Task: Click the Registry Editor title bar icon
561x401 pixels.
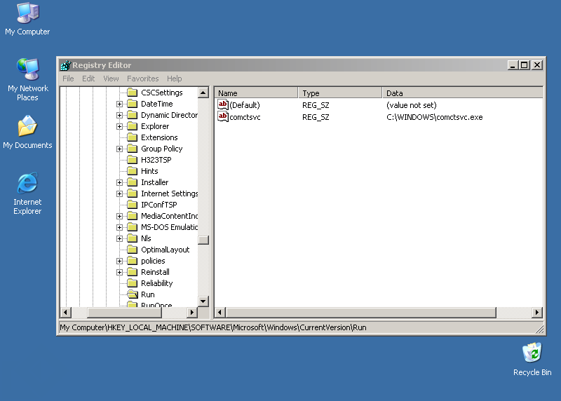Action: coord(65,65)
